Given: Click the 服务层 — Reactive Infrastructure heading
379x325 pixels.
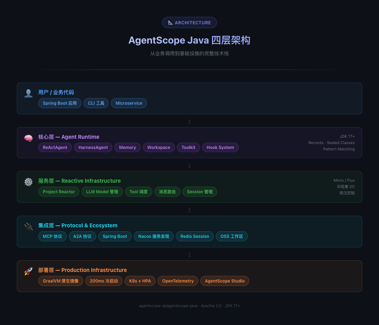Looking at the screenshot, I should (x=79, y=181).
